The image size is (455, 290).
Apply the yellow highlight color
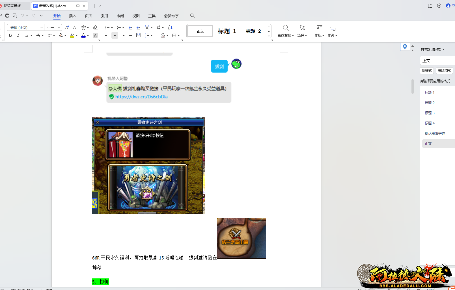(x=72, y=35)
